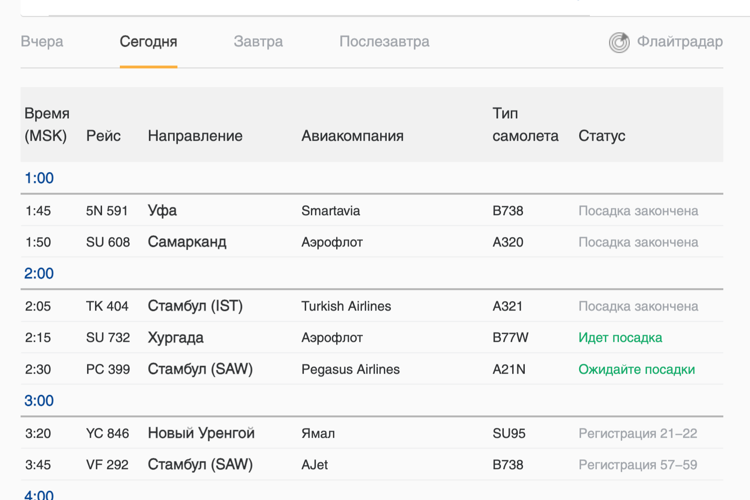This screenshot has height=500, width=750.
Task: Click the Flightradar radar icon
Action: (619, 43)
